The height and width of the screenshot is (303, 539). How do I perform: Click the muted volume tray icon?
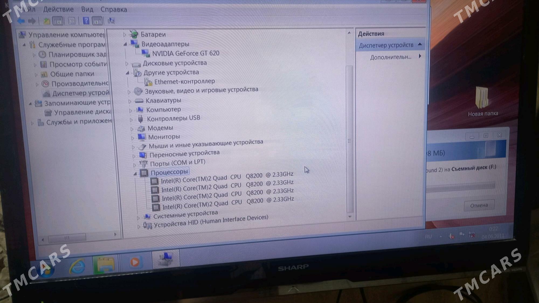point(451,236)
